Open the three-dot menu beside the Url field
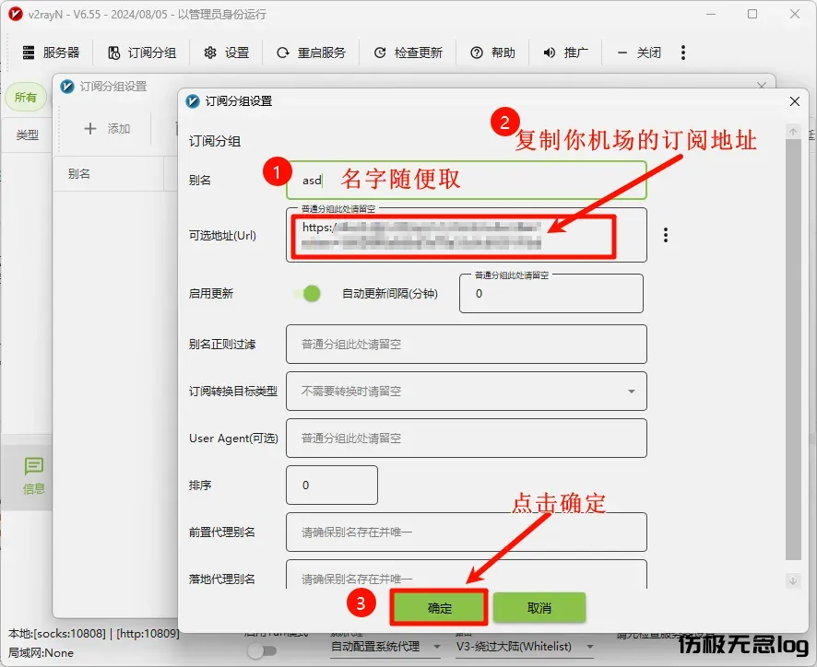 (x=666, y=235)
